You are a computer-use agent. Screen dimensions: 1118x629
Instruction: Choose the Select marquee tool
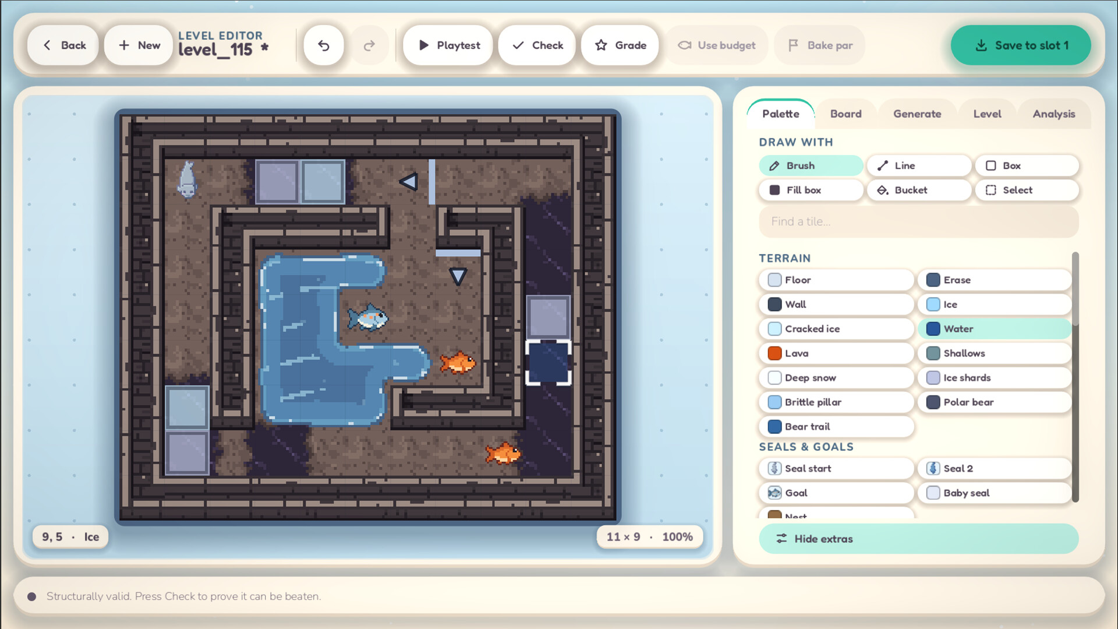point(1027,190)
